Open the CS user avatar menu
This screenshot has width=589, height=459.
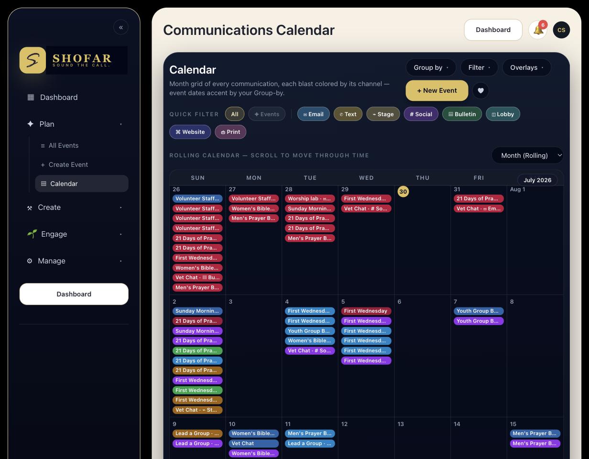561,30
